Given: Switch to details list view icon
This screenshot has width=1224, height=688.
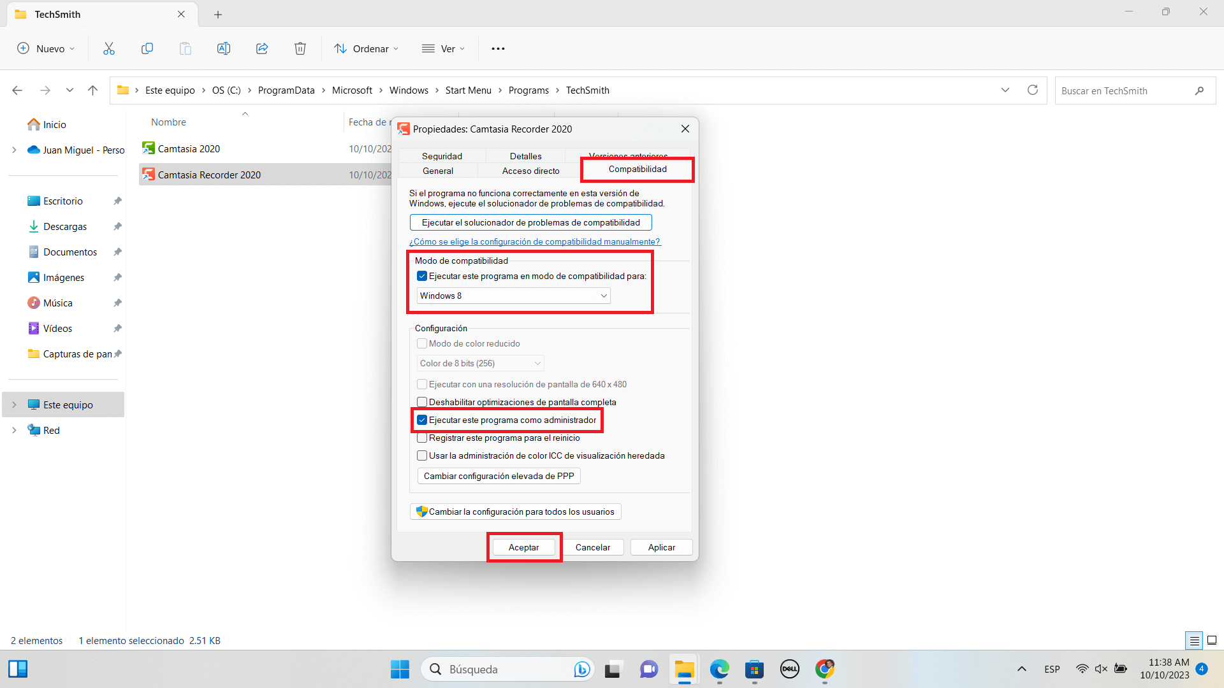Looking at the screenshot, I should point(1194,640).
